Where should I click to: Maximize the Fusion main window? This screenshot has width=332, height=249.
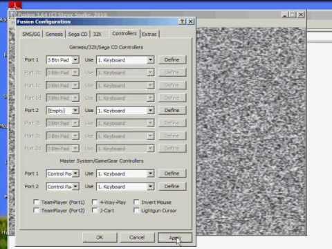[x=293, y=15]
